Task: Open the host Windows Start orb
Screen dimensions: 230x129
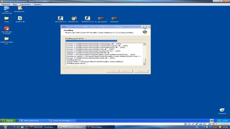Action: (x=5, y=127)
